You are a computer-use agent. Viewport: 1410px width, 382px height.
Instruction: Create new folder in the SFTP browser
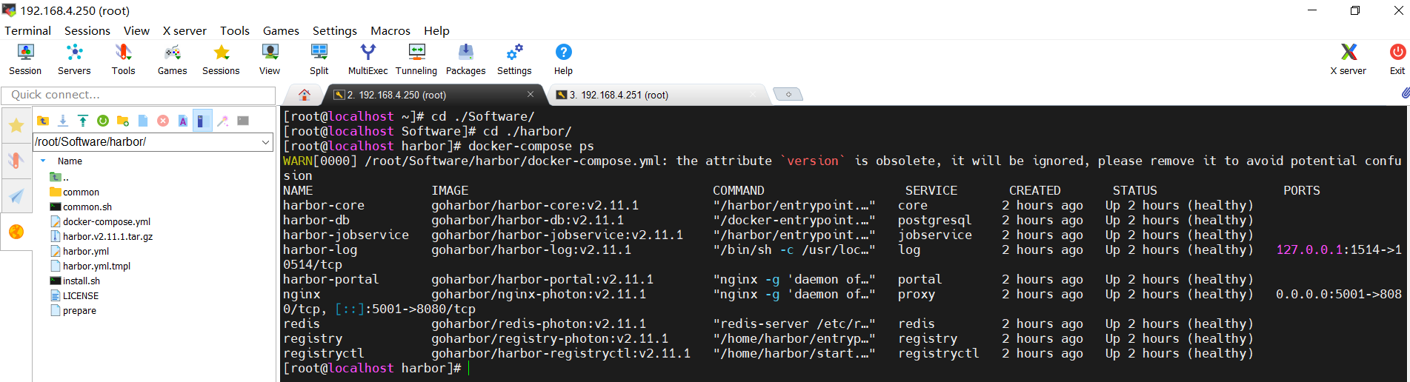pyautogui.click(x=123, y=121)
